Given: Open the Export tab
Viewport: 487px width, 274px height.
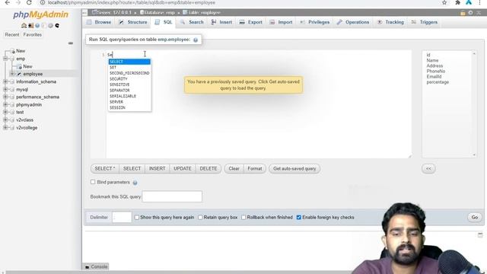Looking at the screenshot, I should (250, 22).
